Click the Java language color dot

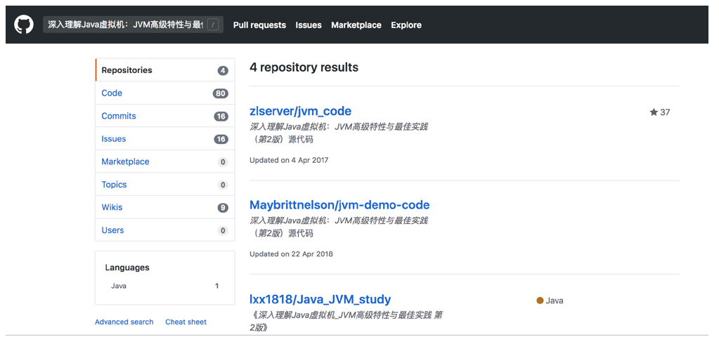[x=540, y=301]
